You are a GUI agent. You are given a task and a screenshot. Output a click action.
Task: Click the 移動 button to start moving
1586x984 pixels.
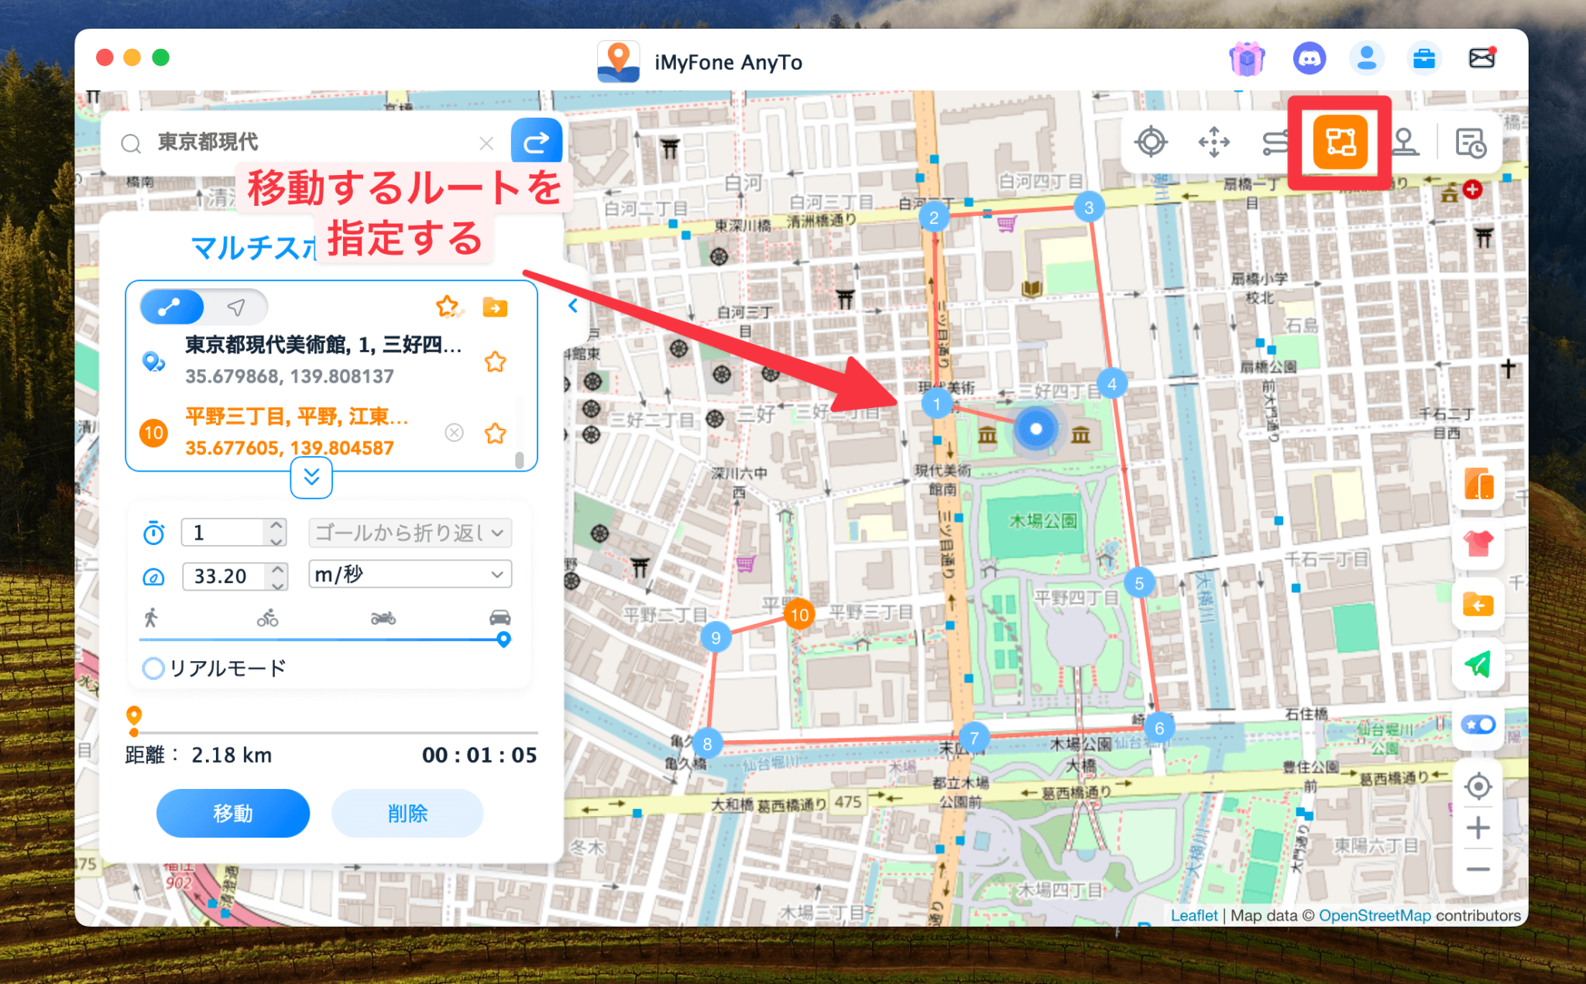pyautogui.click(x=232, y=813)
